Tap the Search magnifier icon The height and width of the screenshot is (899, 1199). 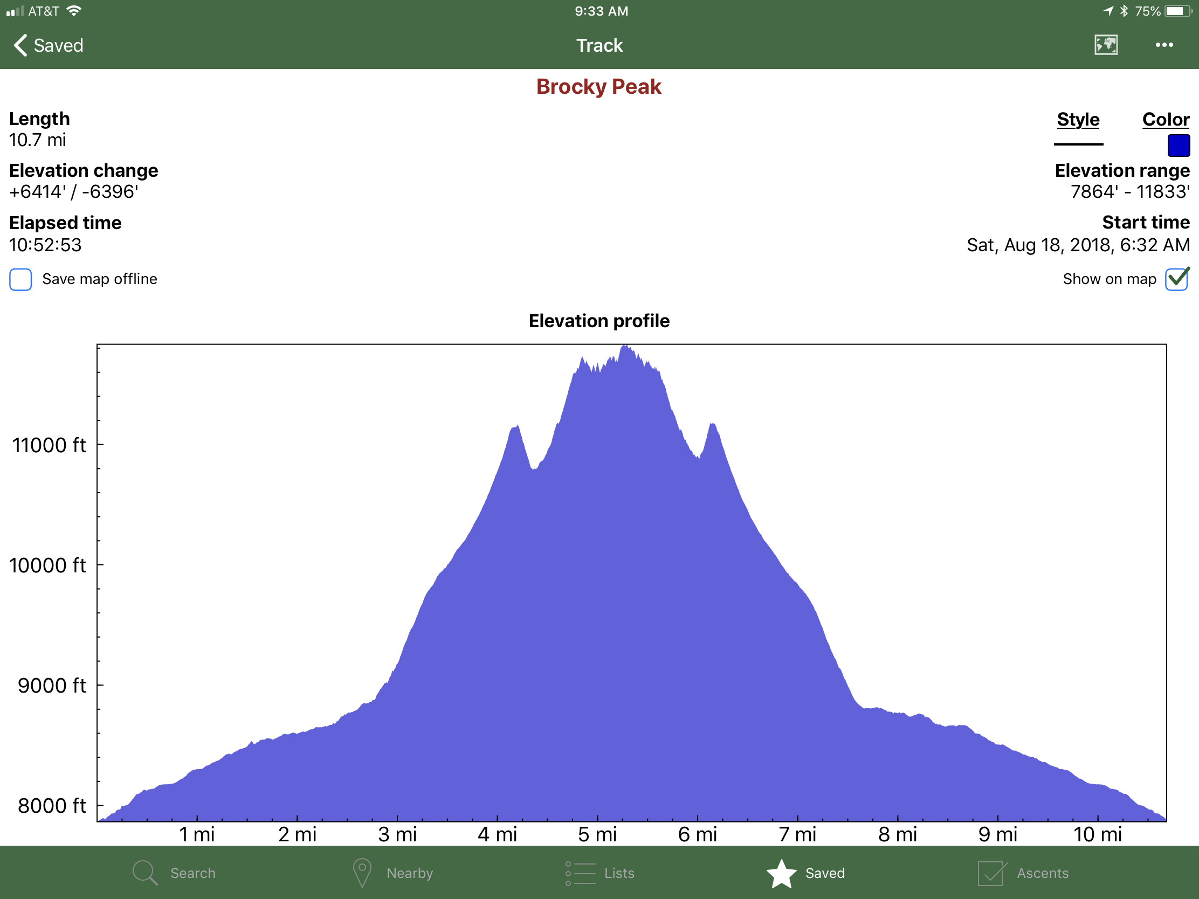click(144, 873)
